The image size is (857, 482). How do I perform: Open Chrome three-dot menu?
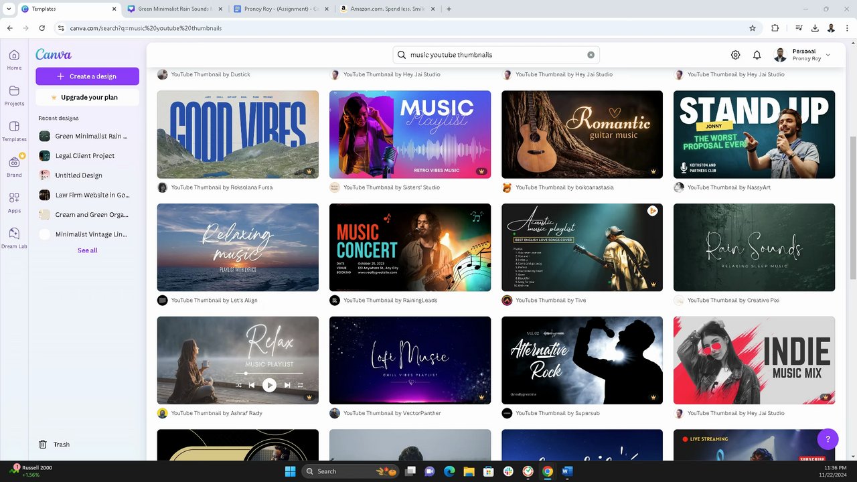[847, 28]
